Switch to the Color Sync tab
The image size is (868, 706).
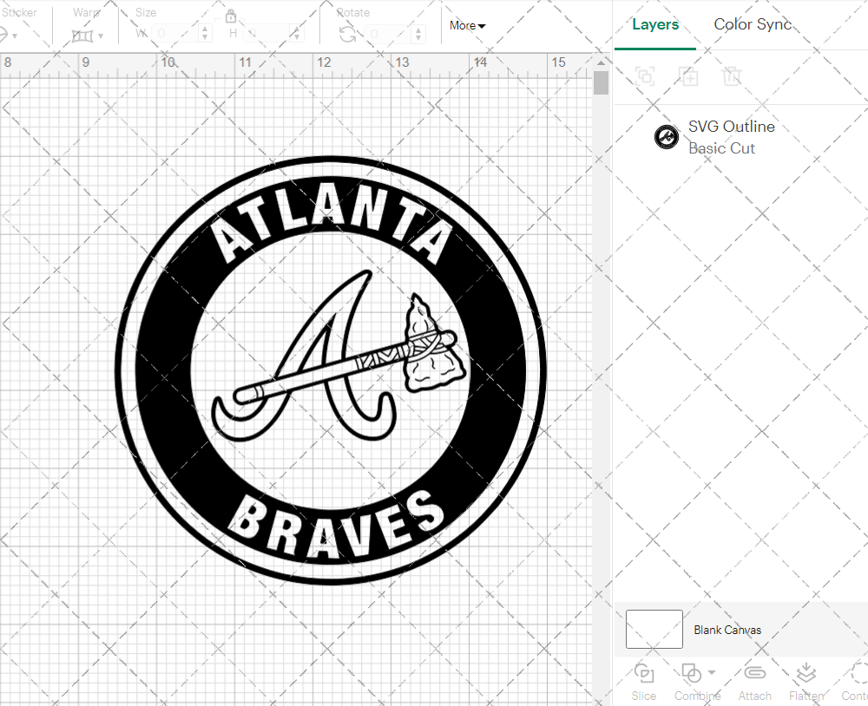(x=753, y=24)
